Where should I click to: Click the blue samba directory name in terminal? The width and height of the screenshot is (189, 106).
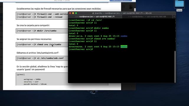click(124, 36)
